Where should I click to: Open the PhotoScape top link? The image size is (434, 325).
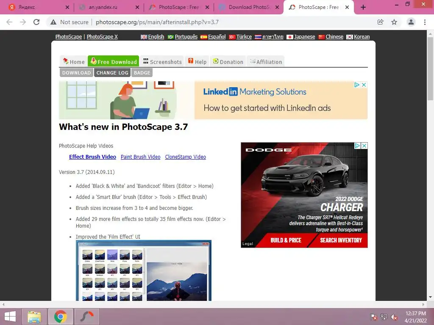(68, 37)
